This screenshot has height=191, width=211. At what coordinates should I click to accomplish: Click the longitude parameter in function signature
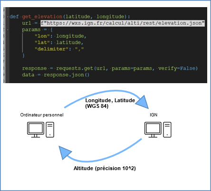[x=110, y=17]
